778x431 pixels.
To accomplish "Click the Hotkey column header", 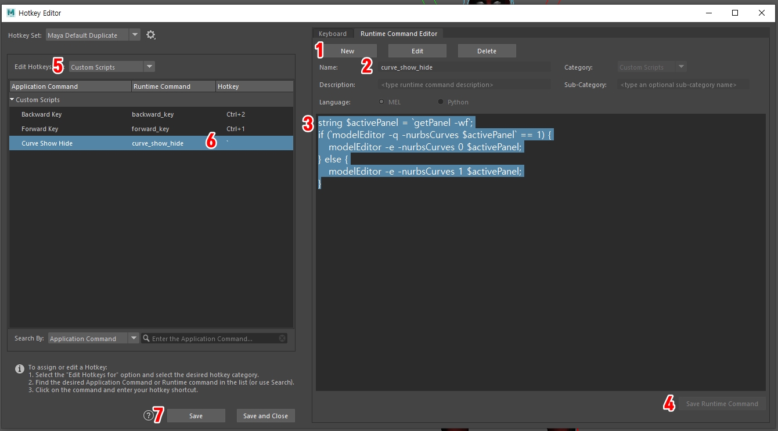I will (254, 86).
